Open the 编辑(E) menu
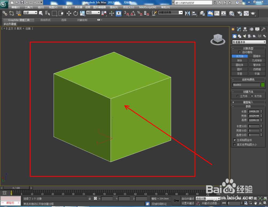 tap(16, 7)
